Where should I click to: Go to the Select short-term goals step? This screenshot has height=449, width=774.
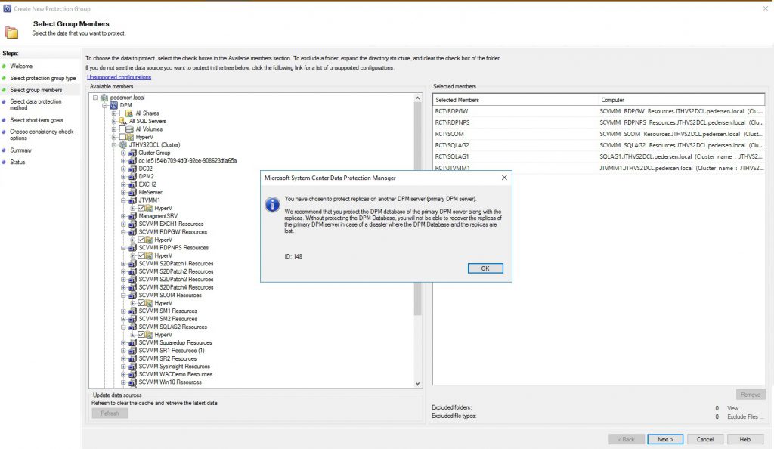coord(36,120)
